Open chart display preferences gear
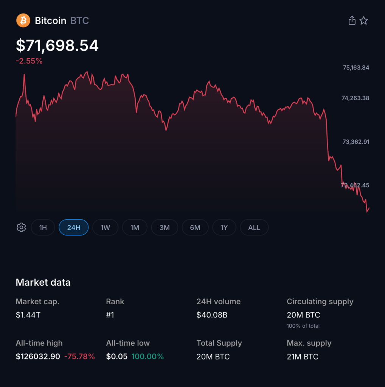This screenshot has height=387, width=385. (21, 227)
